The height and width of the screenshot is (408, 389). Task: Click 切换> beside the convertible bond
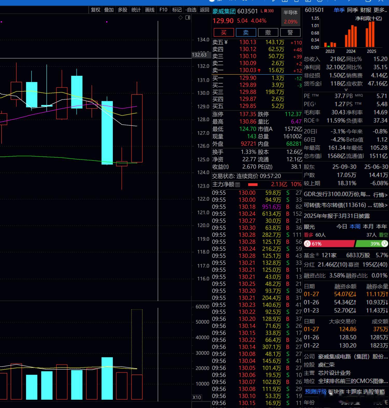tap(380, 205)
